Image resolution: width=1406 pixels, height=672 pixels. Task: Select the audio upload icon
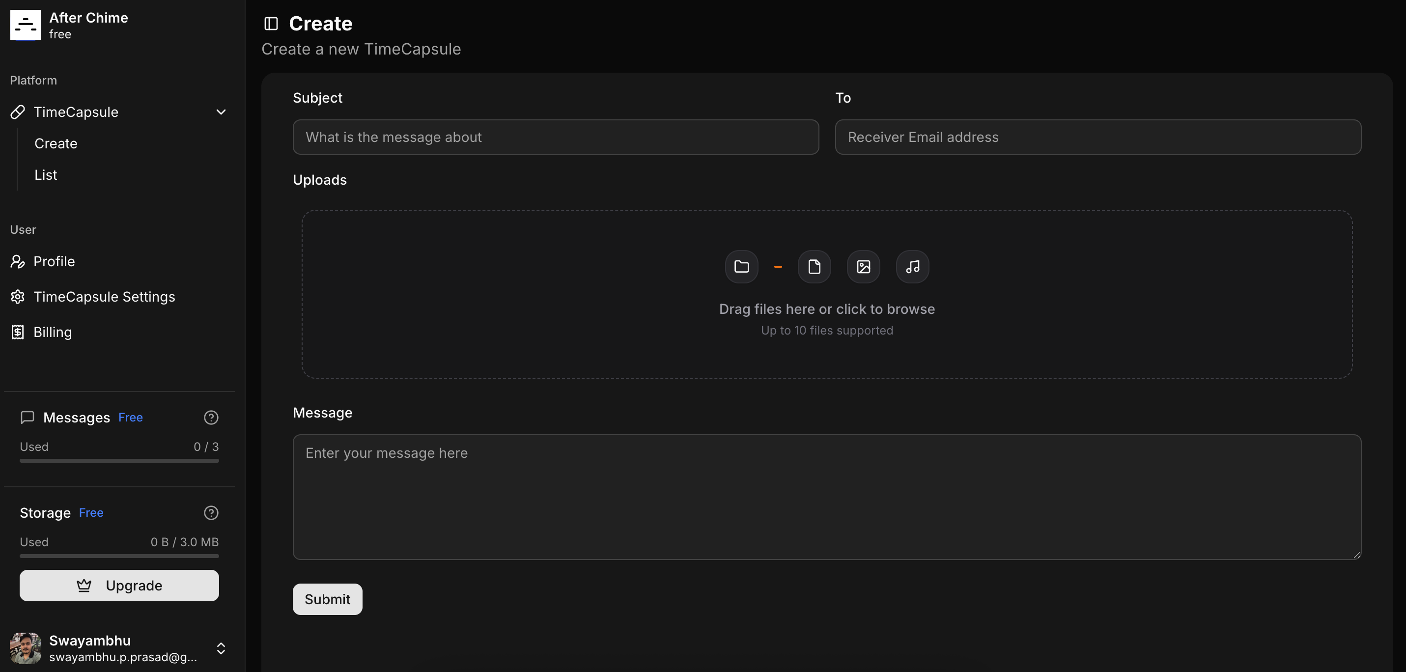coord(912,266)
